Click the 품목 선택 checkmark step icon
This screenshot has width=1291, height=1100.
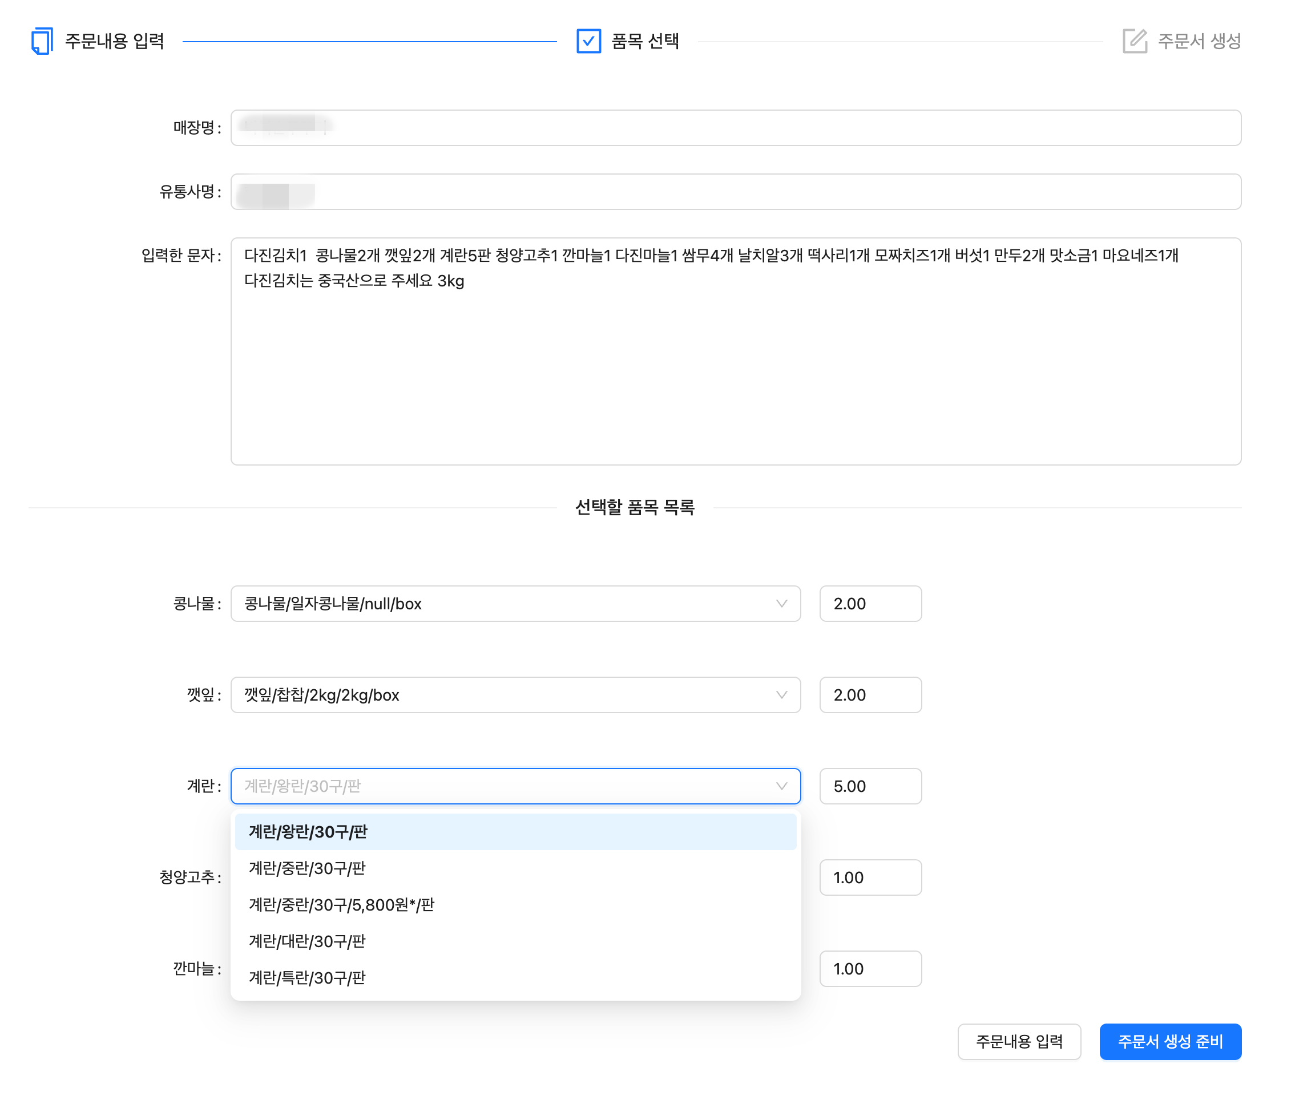pos(588,41)
